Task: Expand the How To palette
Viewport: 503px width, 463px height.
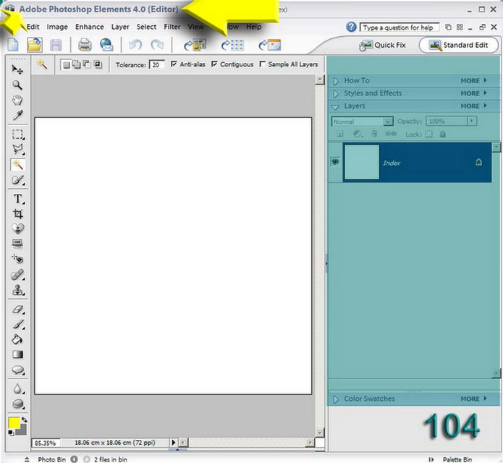Action: 336,81
